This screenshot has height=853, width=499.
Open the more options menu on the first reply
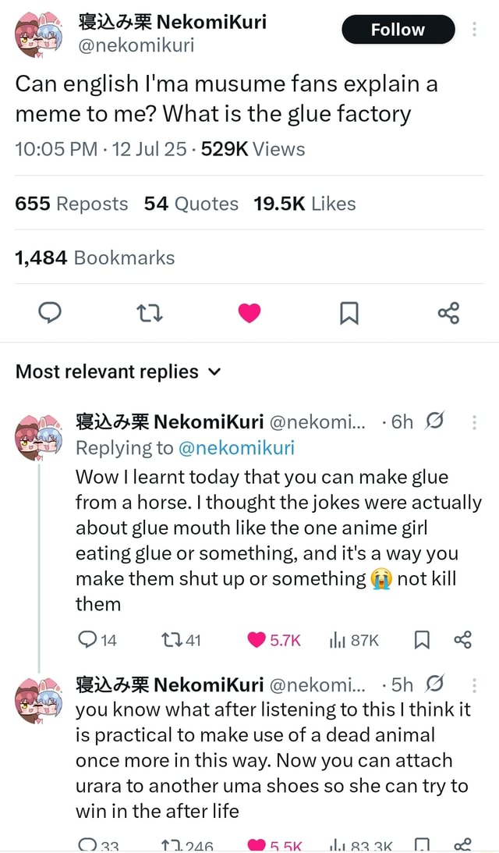pos(474,421)
